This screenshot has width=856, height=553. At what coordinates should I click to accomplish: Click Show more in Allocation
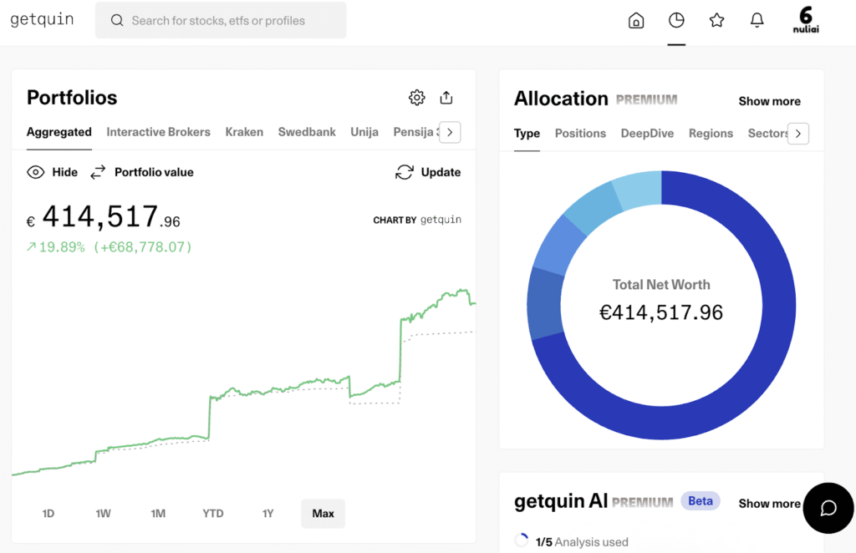pos(769,101)
